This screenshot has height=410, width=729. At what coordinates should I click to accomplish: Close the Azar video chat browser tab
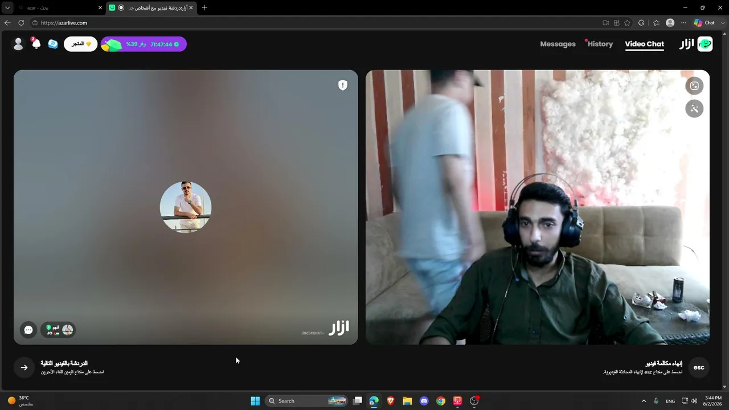(x=191, y=7)
